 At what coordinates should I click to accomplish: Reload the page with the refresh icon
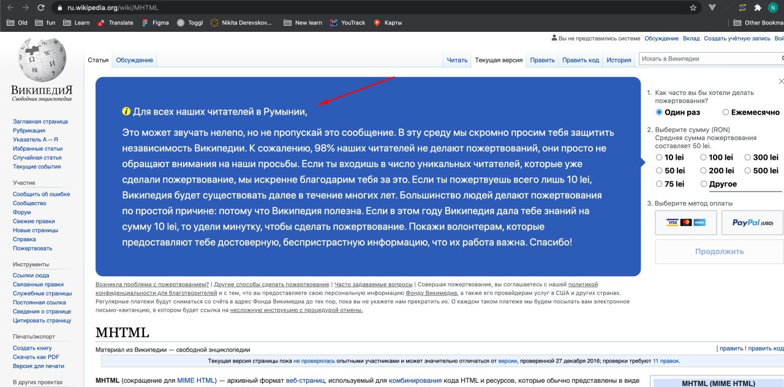pos(41,8)
